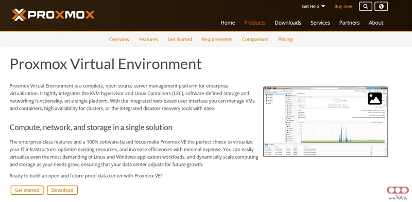Viewport: 412px width, 202px height.
Task: Switch to the Pricing sub-navigation tab
Action: click(286, 40)
